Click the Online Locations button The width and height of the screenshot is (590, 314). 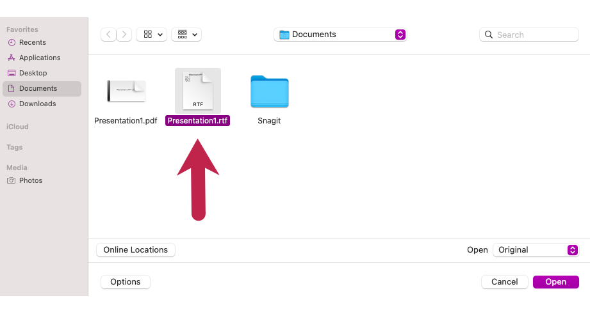[136, 250]
